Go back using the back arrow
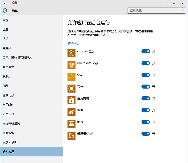 5,3
